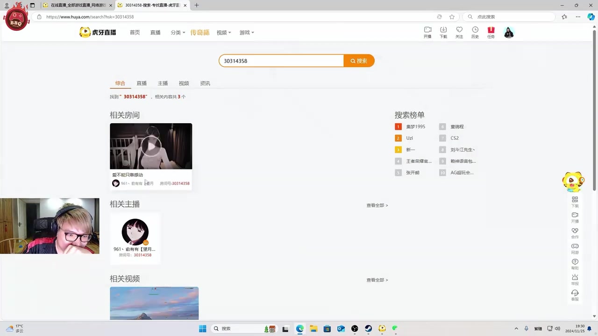Contact 客服 support via the headset icon
Image resolution: width=598 pixels, height=336 pixels.
(x=575, y=295)
